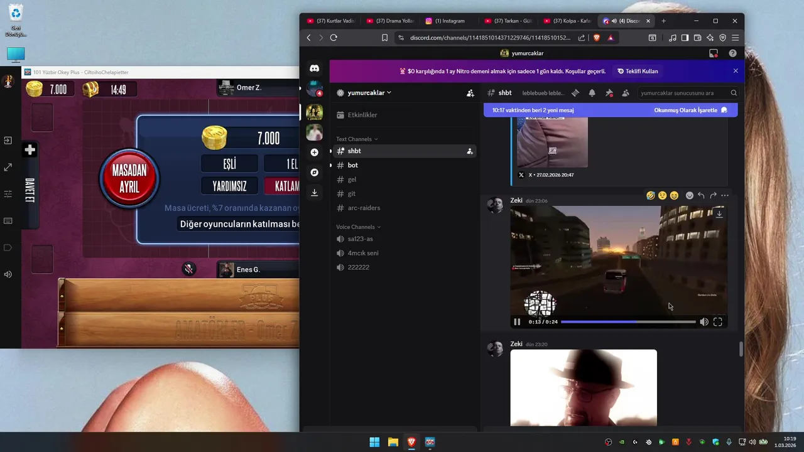Click the Discord address bar URL
This screenshot has width=804, height=452.
(490, 38)
